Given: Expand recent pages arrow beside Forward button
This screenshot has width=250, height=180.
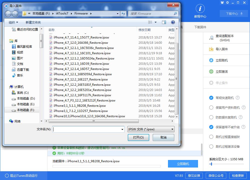Looking at the screenshot, I should pos(20,14).
